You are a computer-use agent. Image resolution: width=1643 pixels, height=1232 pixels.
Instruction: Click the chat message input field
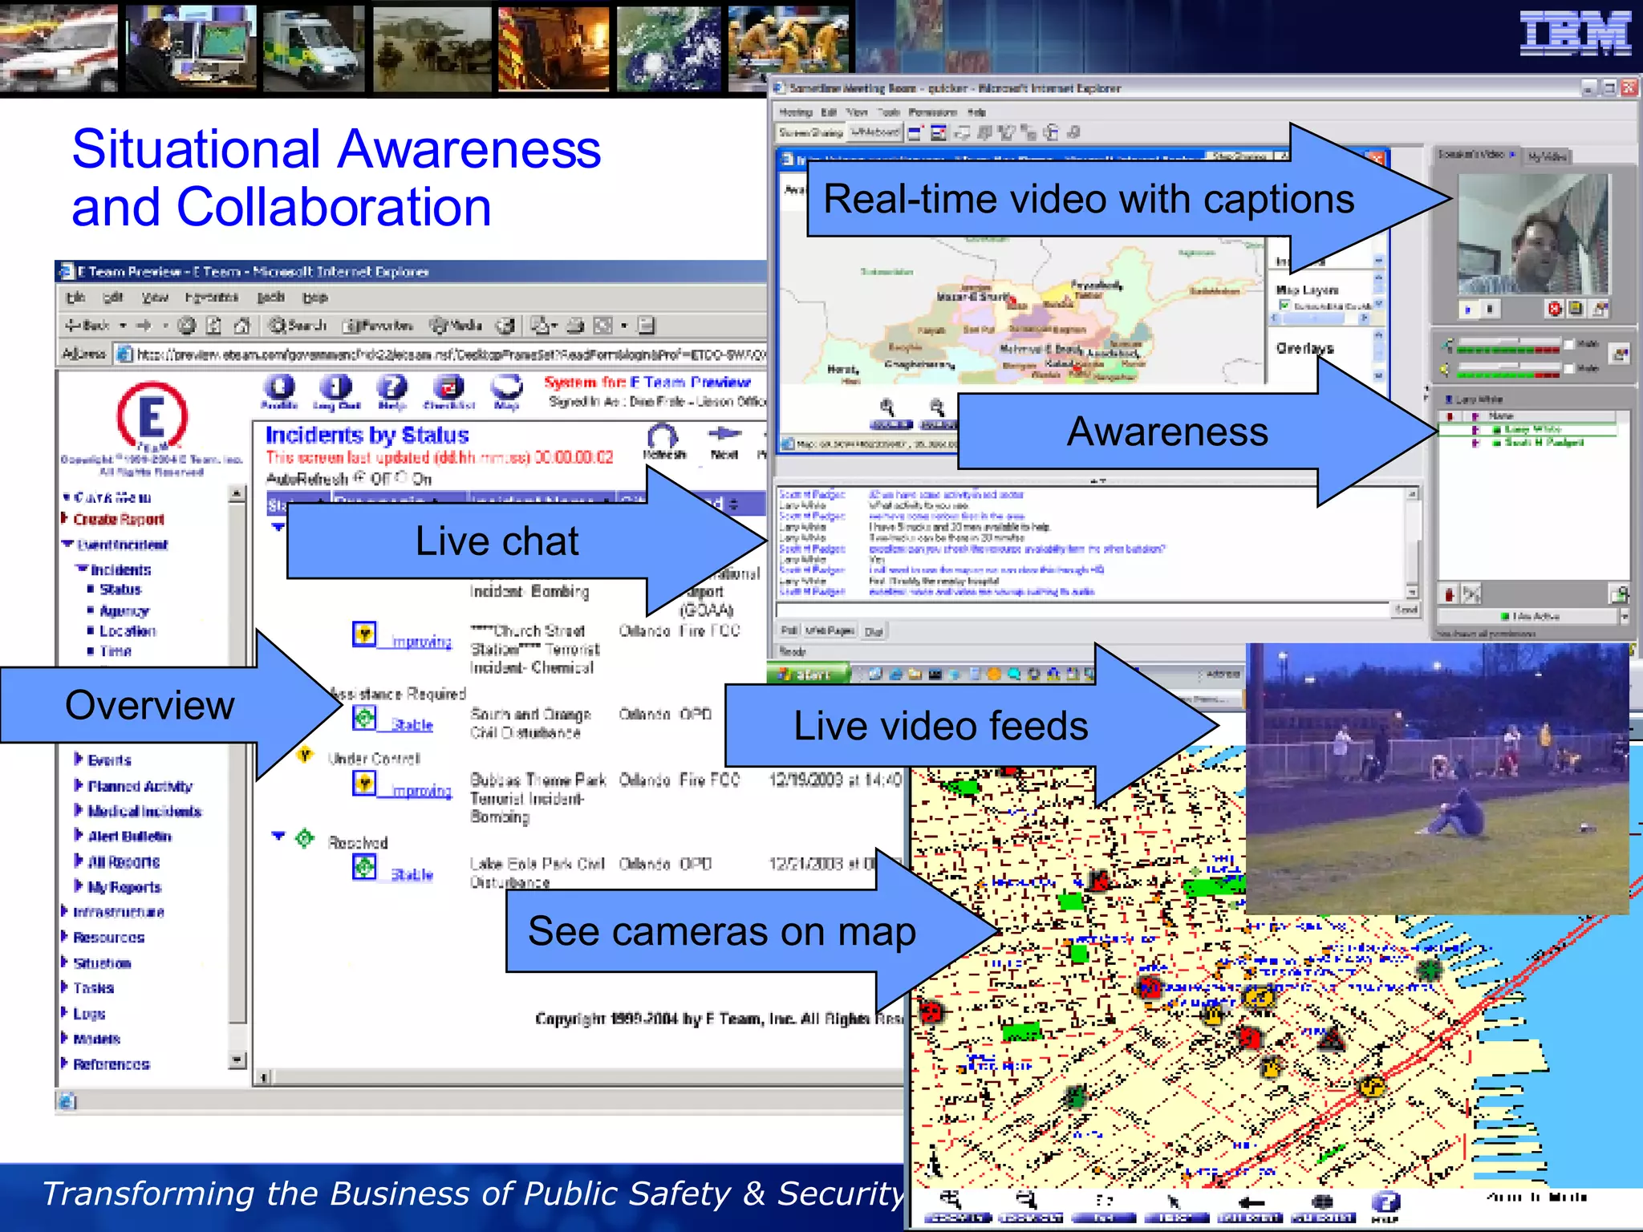click(1084, 610)
